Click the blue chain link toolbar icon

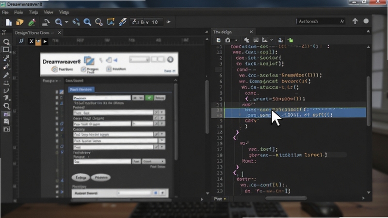click(x=123, y=22)
